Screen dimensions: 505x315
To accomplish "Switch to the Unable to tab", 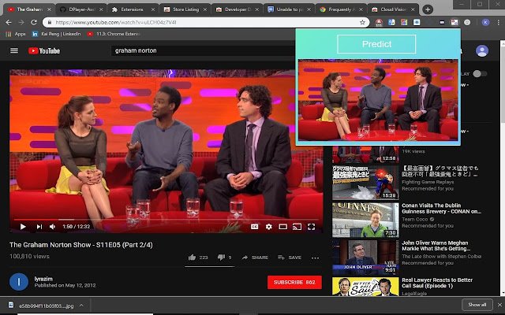I will coord(289,9).
